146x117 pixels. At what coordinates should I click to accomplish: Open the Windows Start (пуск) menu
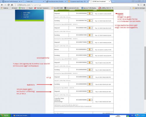point(5,116)
